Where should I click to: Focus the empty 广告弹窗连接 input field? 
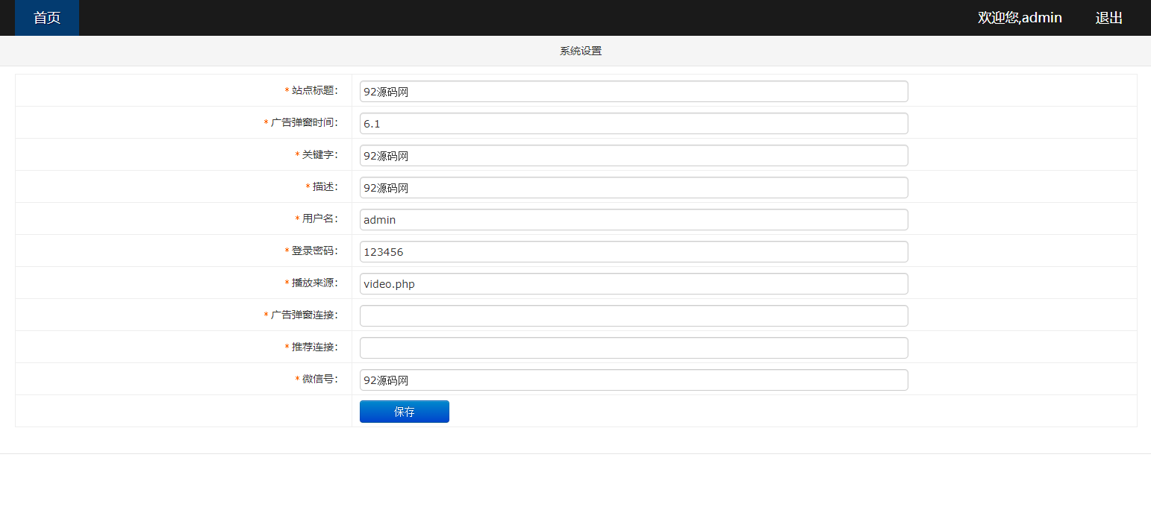(634, 316)
